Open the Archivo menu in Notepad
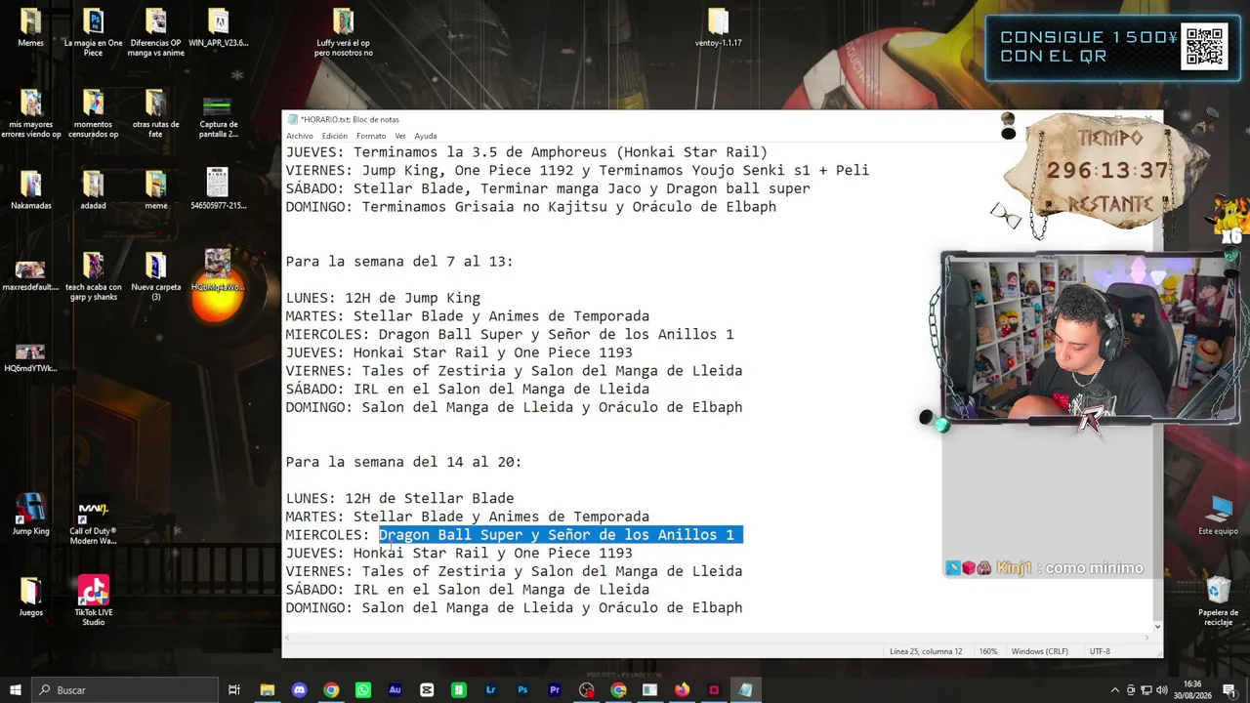The height and width of the screenshot is (703, 1250). pos(300,136)
